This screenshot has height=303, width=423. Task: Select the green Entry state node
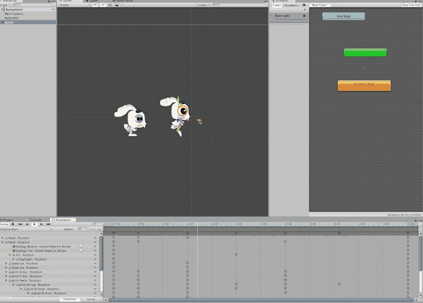tap(365, 53)
